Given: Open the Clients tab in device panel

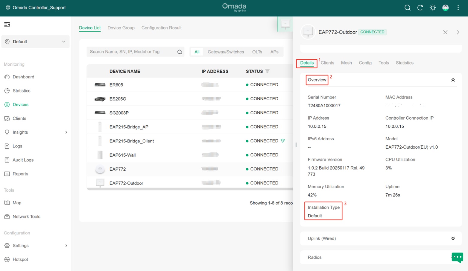Looking at the screenshot, I should pyautogui.click(x=327, y=63).
